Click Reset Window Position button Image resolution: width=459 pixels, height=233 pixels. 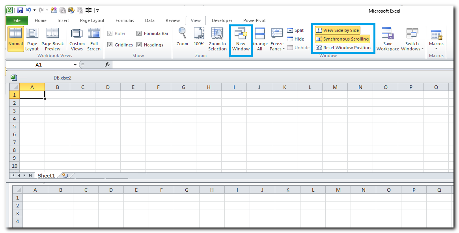pyautogui.click(x=343, y=48)
